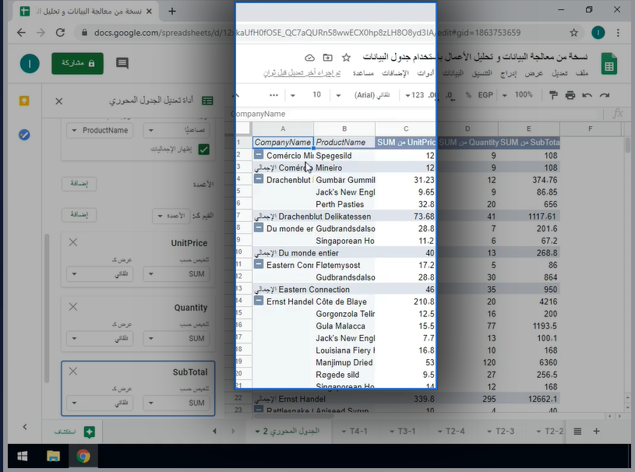Switch to the T3-1 sheet tab

[403, 431]
